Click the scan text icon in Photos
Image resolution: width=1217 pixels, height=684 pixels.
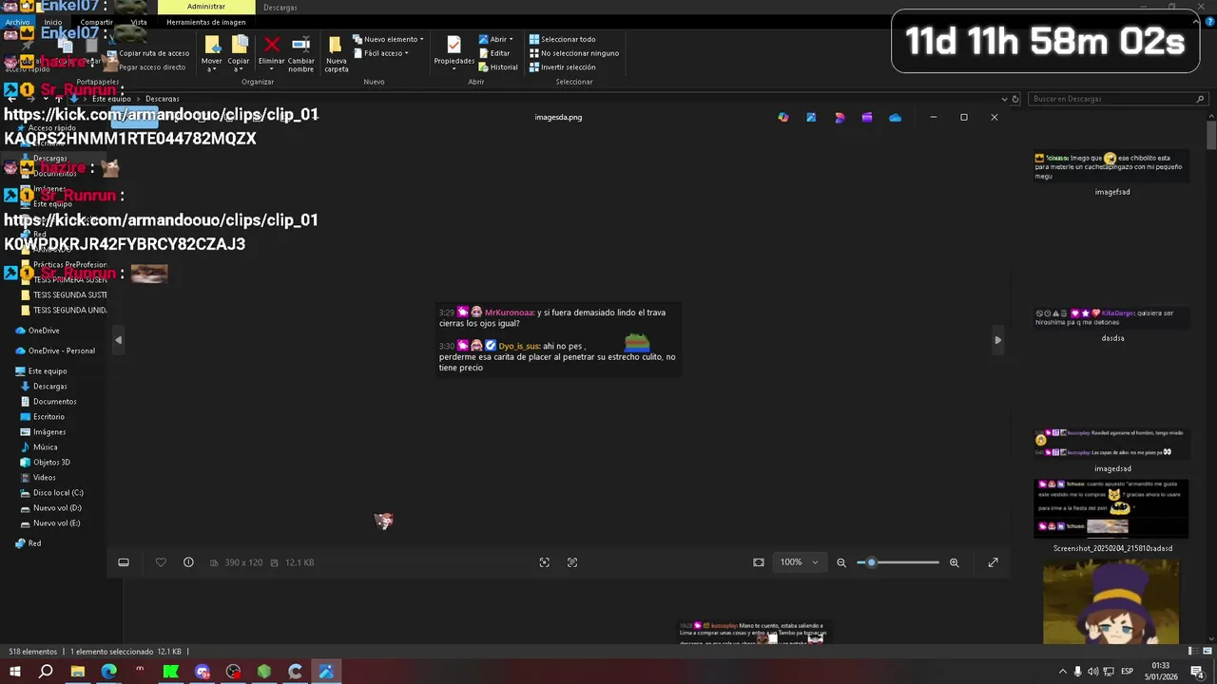click(x=572, y=562)
